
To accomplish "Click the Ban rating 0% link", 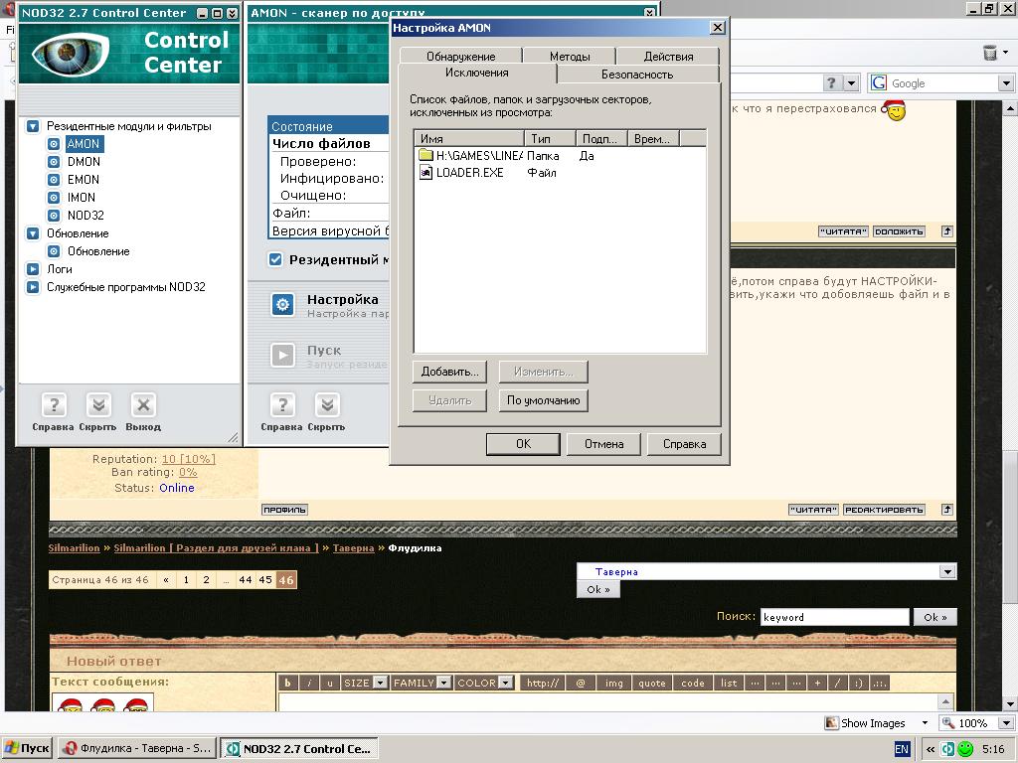I will click(x=188, y=472).
